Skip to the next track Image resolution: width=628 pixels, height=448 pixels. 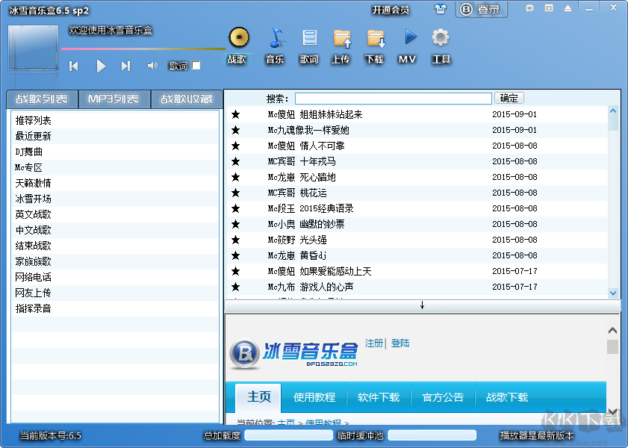(125, 66)
